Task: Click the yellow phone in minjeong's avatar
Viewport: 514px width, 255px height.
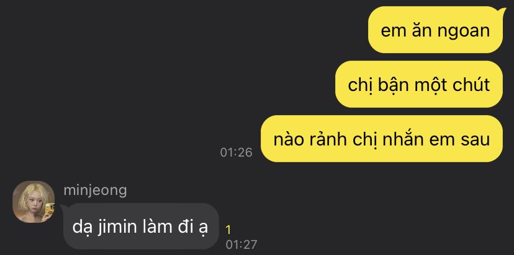Action: tap(50, 208)
